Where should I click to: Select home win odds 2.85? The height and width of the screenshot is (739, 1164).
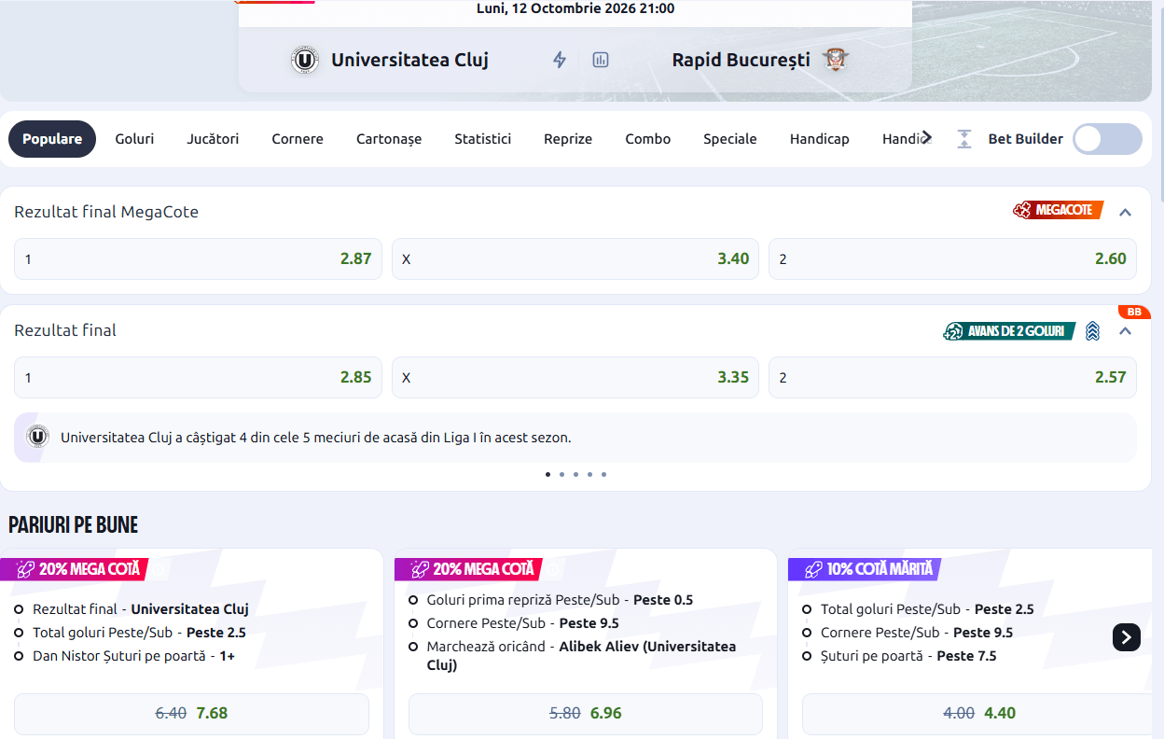click(x=198, y=377)
